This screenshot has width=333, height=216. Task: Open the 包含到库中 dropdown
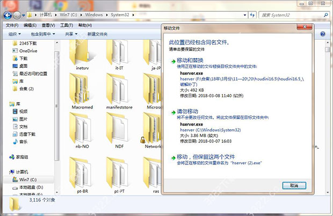pyautogui.click(x=43, y=34)
